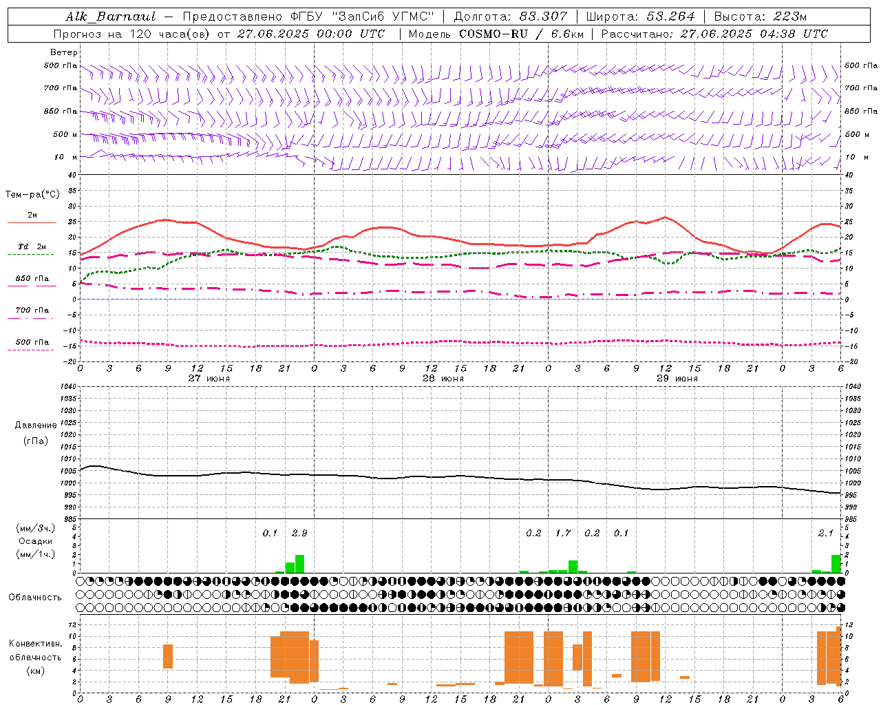Click the longitude value 83.307
Screen dimensions: 881x705
click(x=543, y=17)
